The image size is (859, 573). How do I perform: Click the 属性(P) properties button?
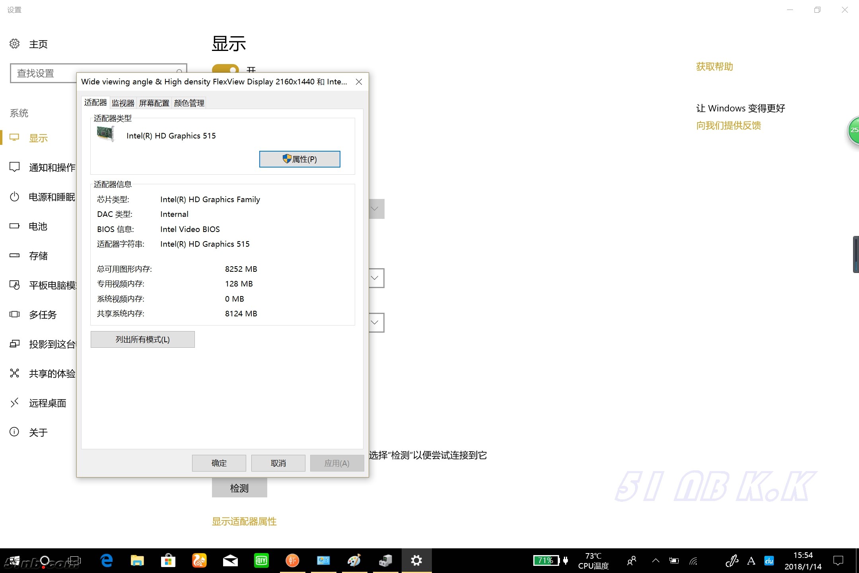pyautogui.click(x=299, y=159)
